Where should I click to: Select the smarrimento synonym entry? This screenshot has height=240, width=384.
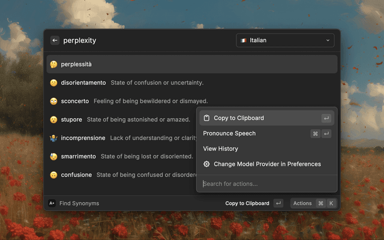coord(79,157)
